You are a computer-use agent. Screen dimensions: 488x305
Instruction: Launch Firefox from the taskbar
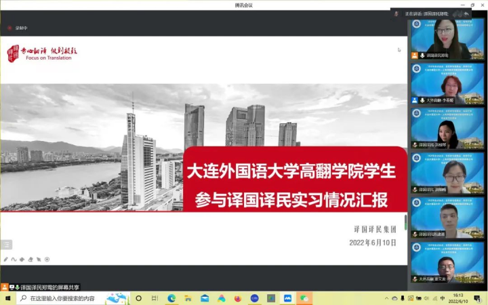coord(237,298)
